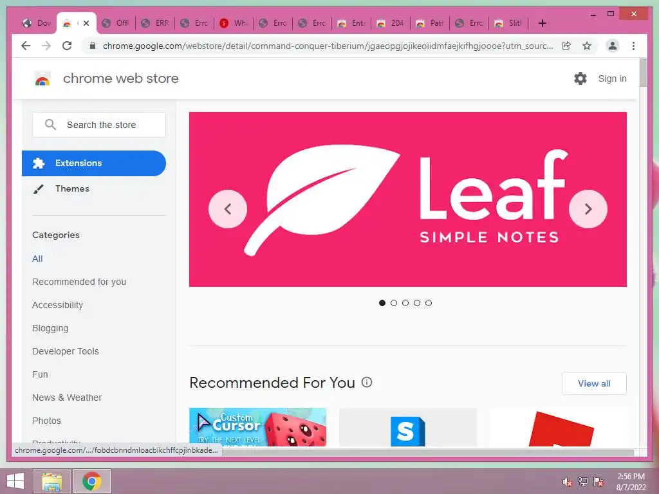The height and width of the screenshot is (494, 659).
Task: Choose Accessibility category
Action: (x=57, y=305)
